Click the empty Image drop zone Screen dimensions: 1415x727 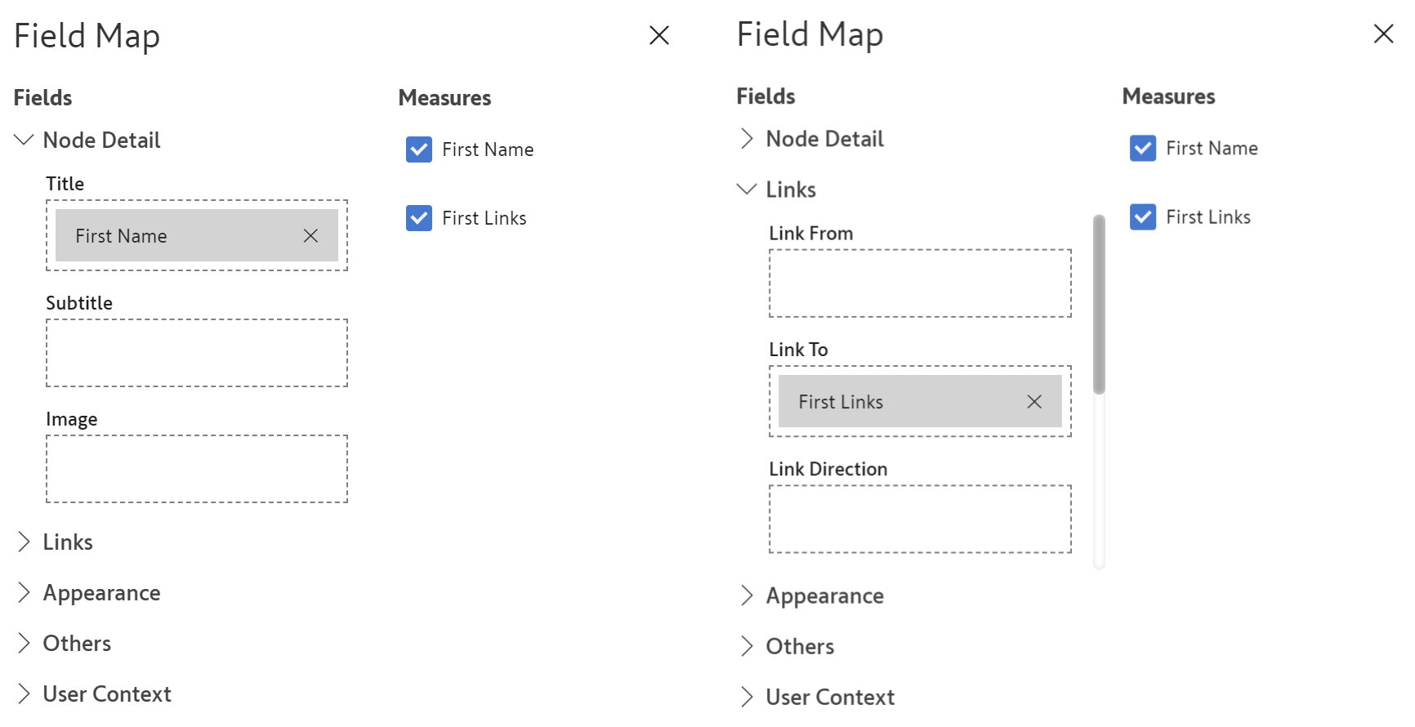pyautogui.click(x=197, y=469)
